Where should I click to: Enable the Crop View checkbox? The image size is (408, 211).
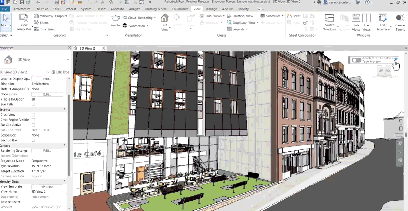(33, 115)
